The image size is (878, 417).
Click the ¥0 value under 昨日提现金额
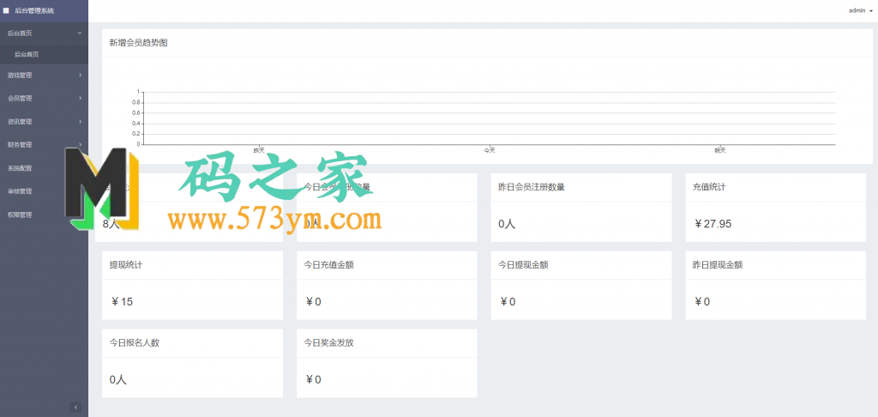click(701, 302)
